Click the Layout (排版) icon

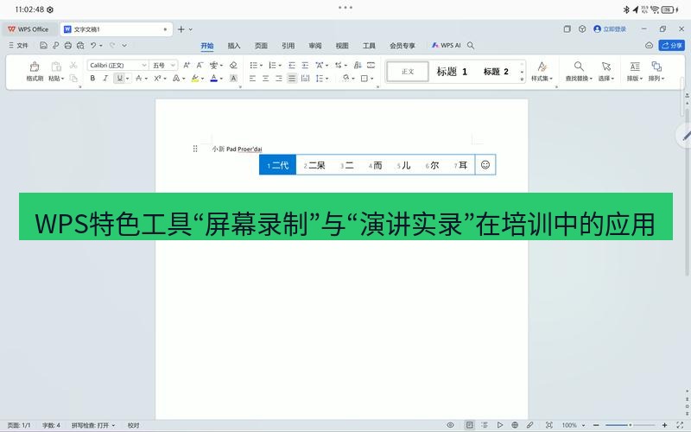pyautogui.click(x=635, y=67)
